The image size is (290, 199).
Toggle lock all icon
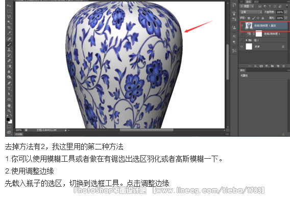[262, 18]
